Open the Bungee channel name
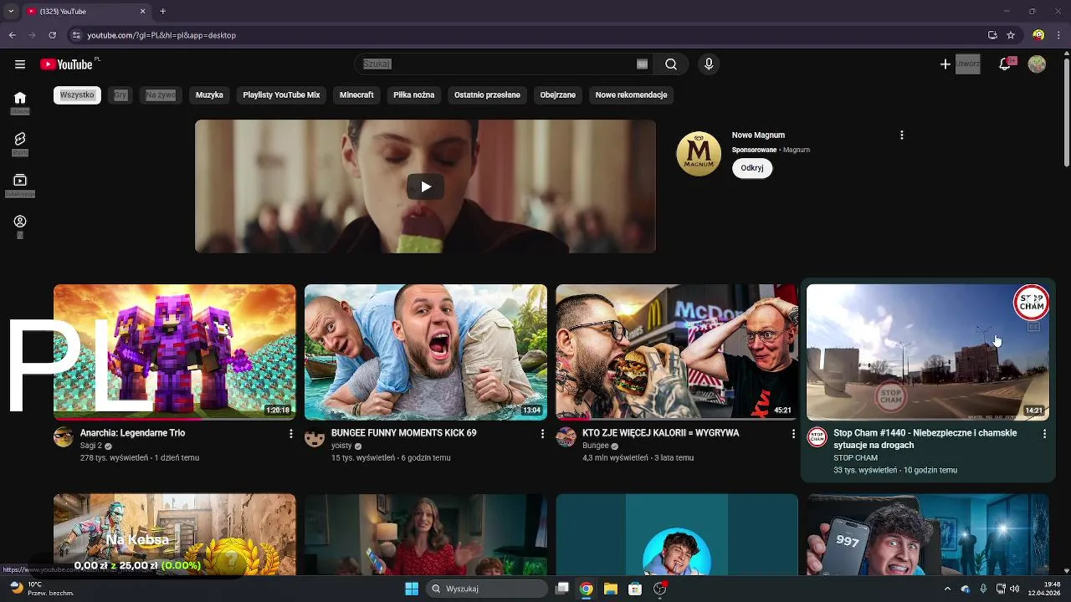Screen dimensions: 1071x602 [x=595, y=446]
